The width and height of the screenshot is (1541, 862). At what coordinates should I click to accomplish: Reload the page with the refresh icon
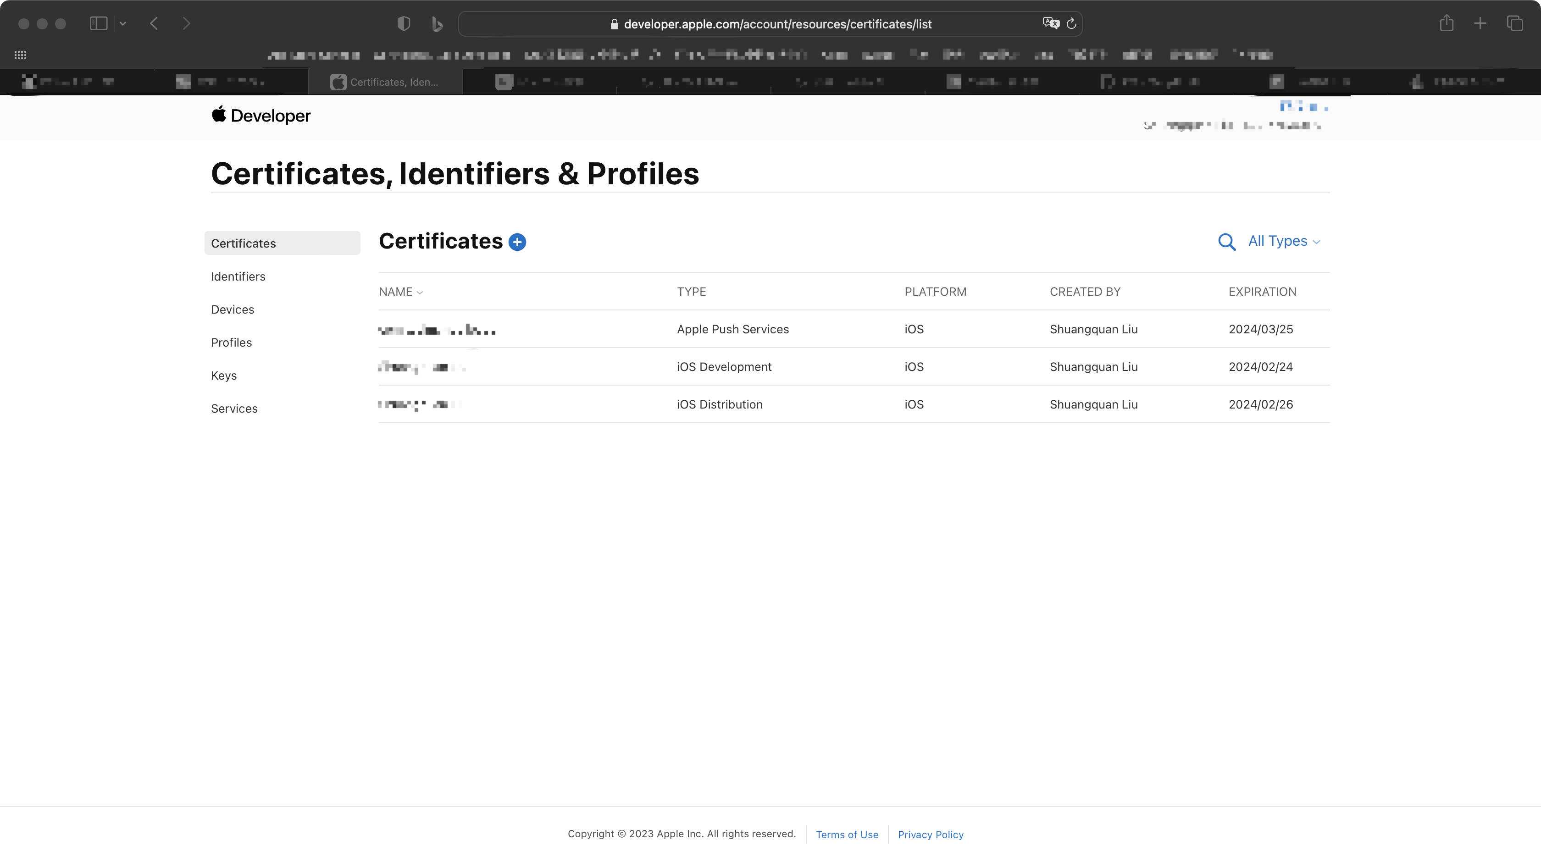1071,23
